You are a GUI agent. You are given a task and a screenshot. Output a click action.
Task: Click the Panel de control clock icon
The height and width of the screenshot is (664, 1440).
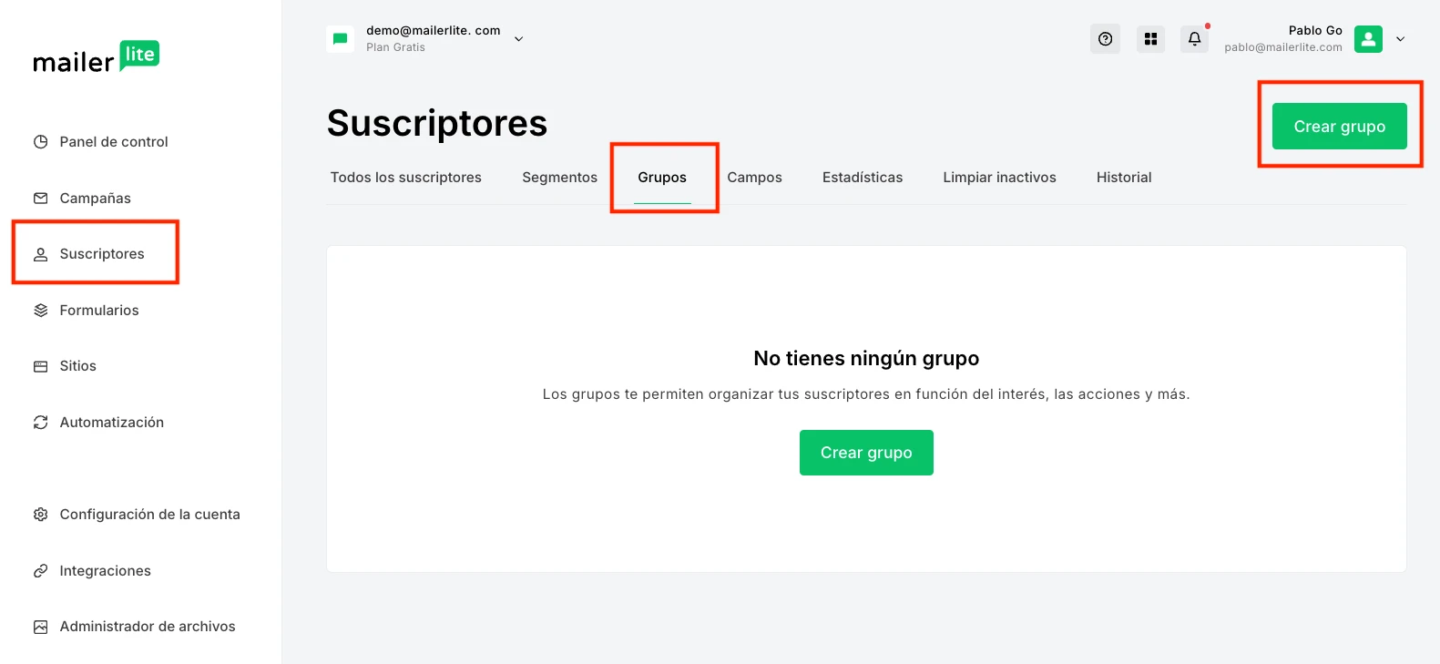click(41, 142)
